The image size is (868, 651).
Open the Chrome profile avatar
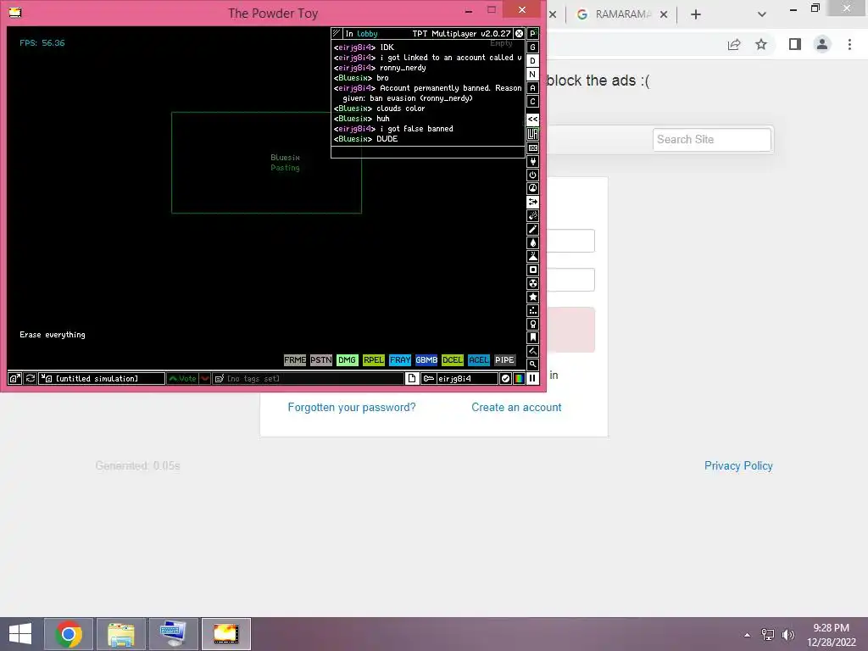822,44
